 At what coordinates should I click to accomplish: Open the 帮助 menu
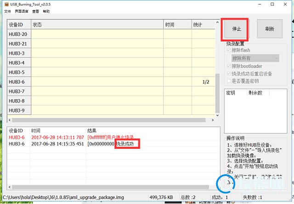coord(46,11)
